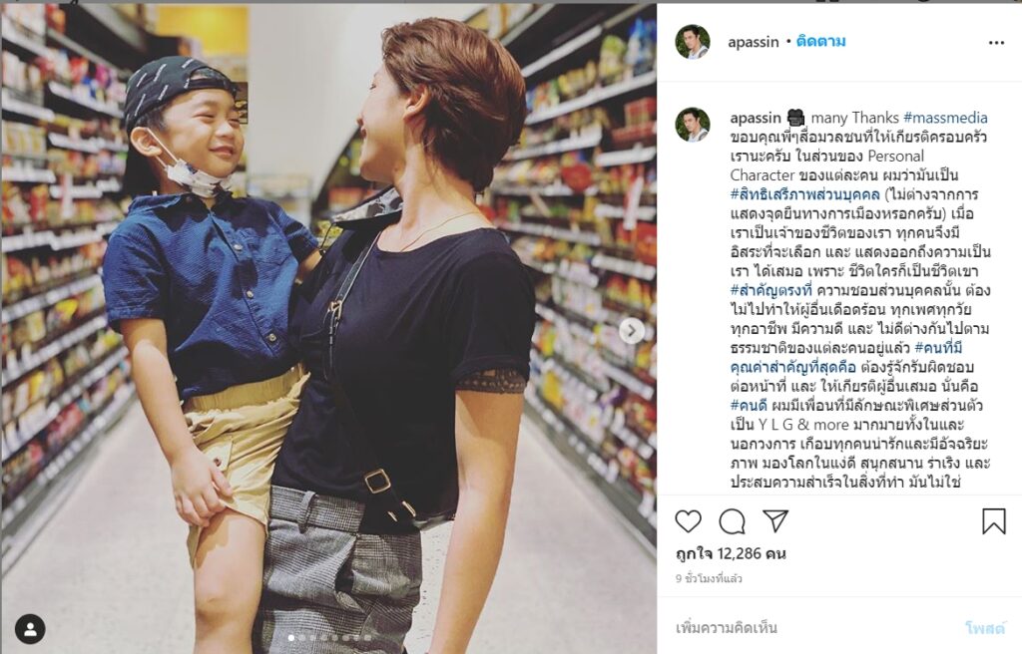View the 12,286 likes list

(731, 553)
